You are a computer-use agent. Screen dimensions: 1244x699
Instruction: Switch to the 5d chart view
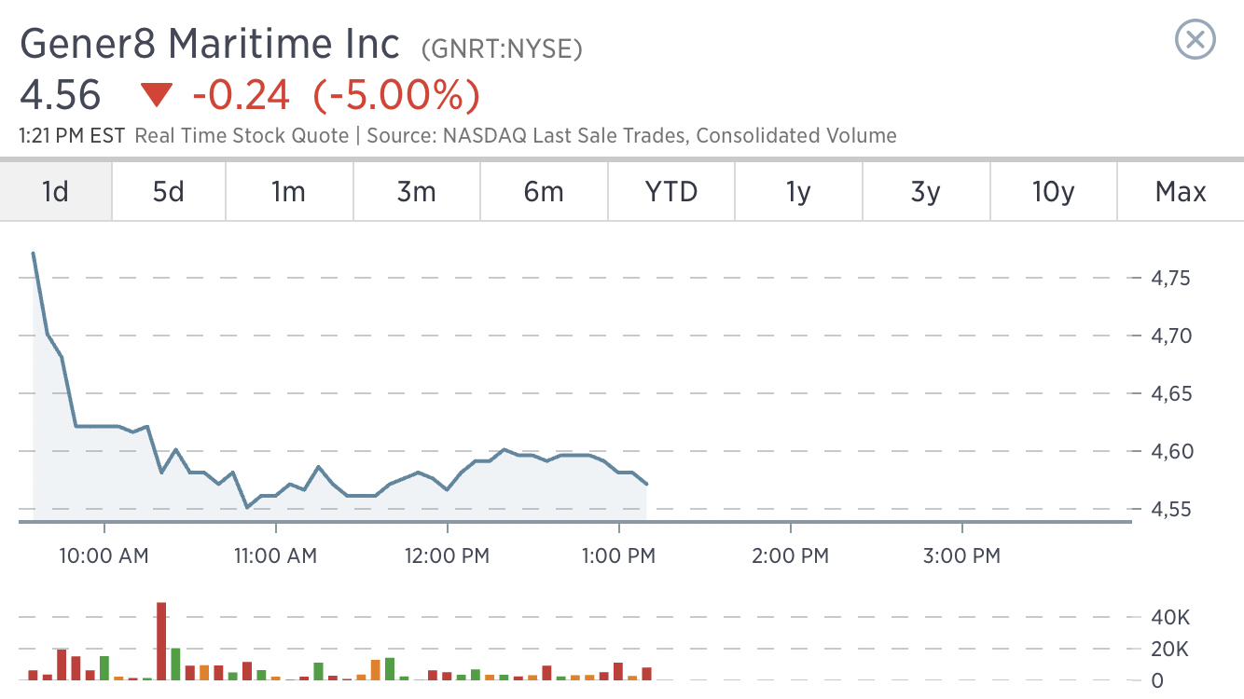pyautogui.click(x=168, y=192)
